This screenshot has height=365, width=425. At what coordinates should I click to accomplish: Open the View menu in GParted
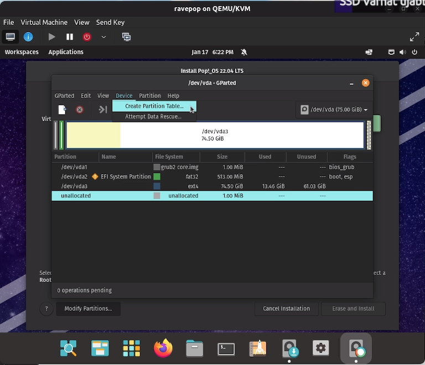pyautogui.click(x=103, y=96)
